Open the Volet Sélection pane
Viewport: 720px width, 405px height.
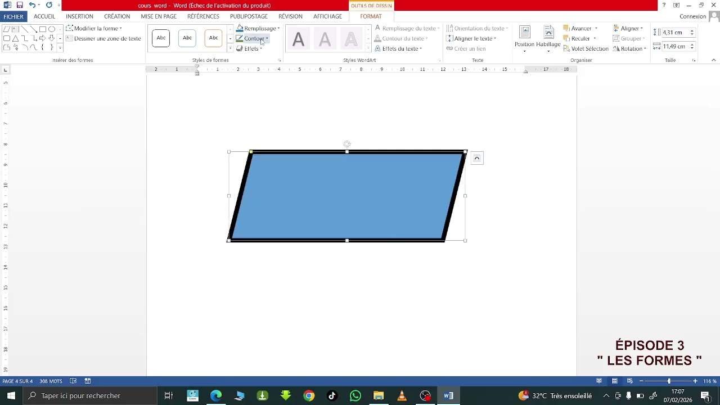pos(586,48)
